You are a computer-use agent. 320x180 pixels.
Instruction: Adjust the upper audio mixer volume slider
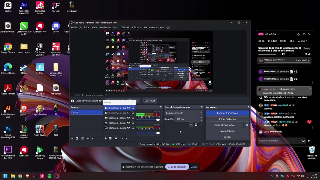(x=158, y=120)
